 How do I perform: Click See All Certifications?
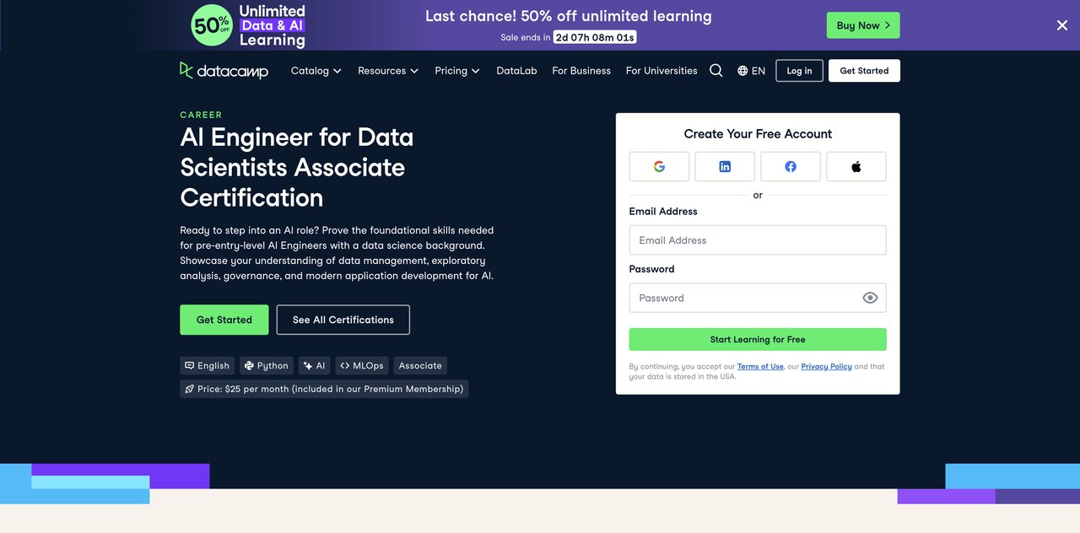coord(343,320)
